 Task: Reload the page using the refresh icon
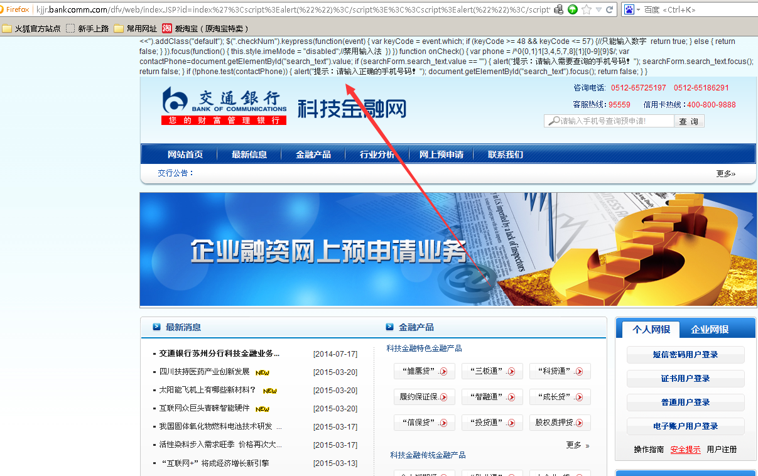pyautogui.click(x=609, y=9)
